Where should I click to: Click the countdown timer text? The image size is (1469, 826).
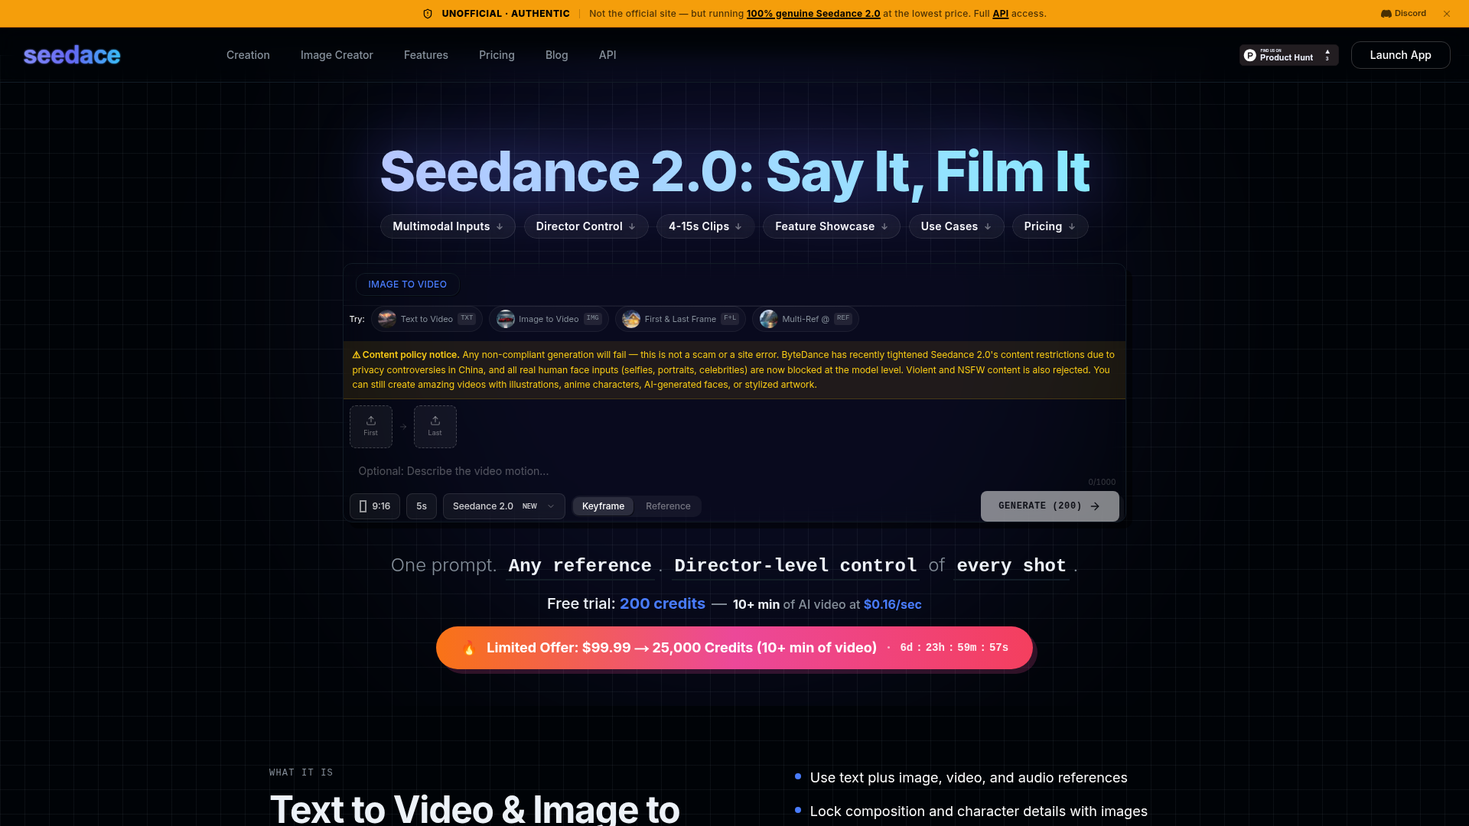click(954, 648)
